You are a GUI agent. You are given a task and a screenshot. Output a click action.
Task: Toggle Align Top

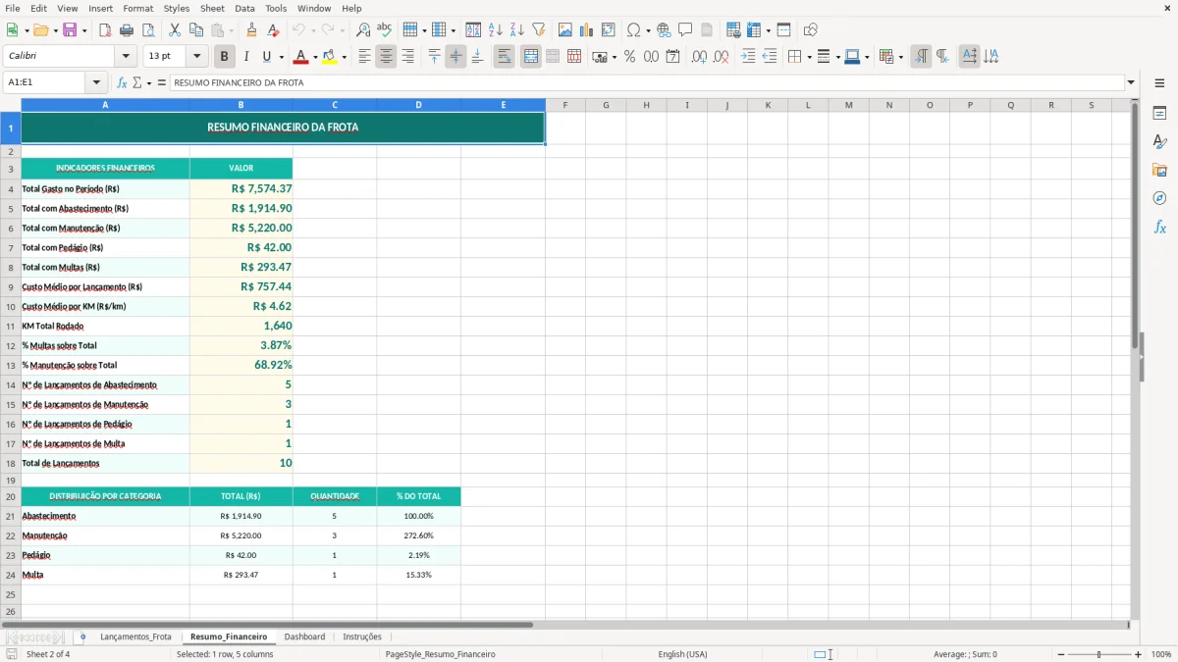pos(434,57)
